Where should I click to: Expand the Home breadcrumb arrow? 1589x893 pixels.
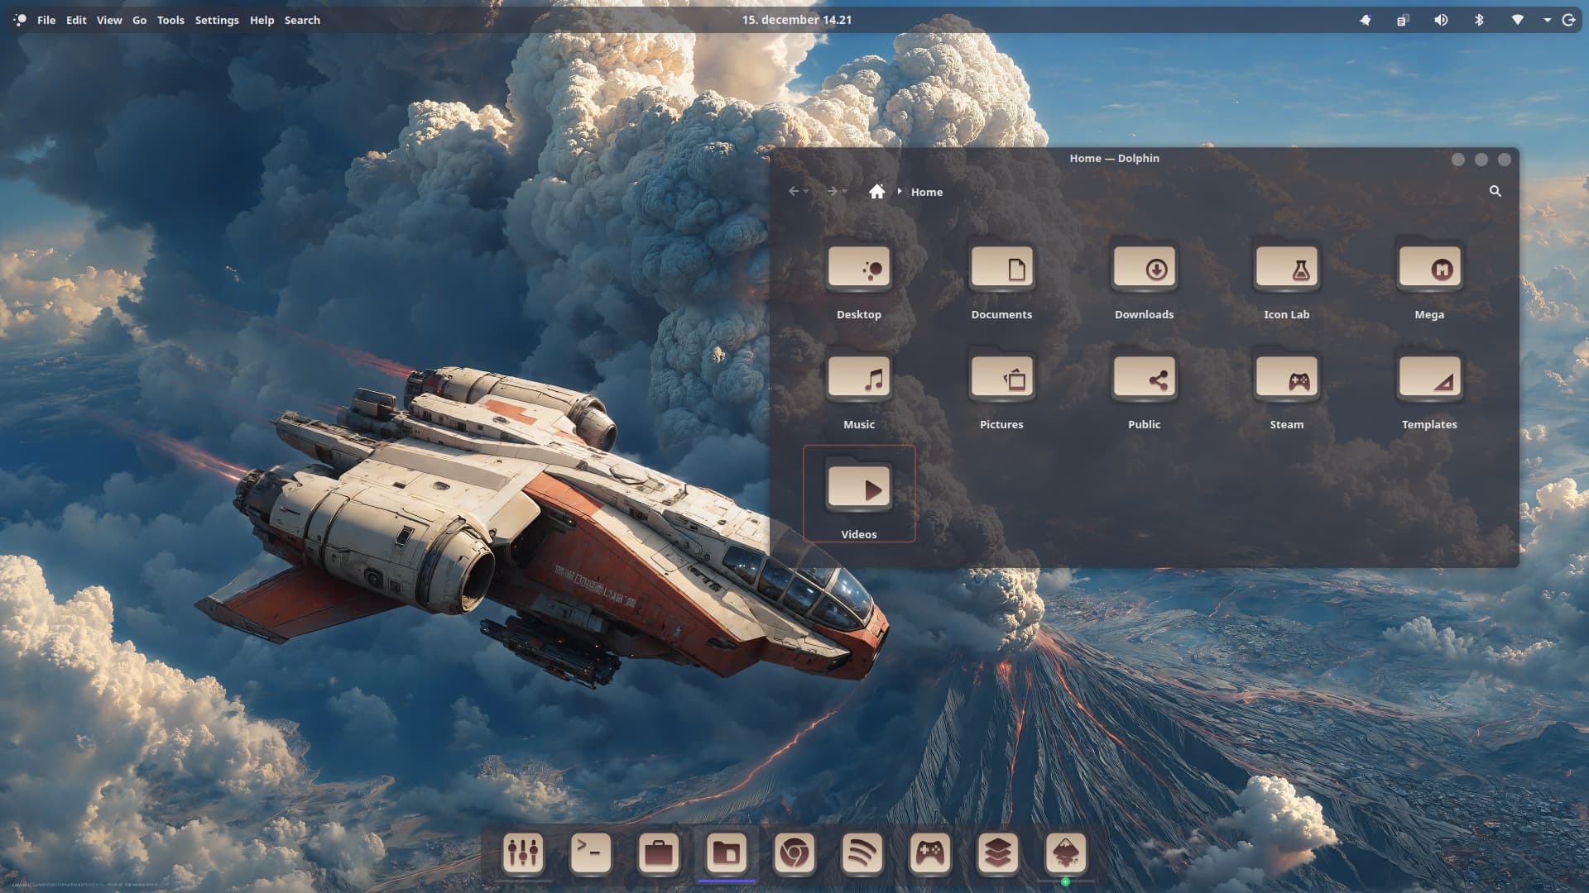900,192
